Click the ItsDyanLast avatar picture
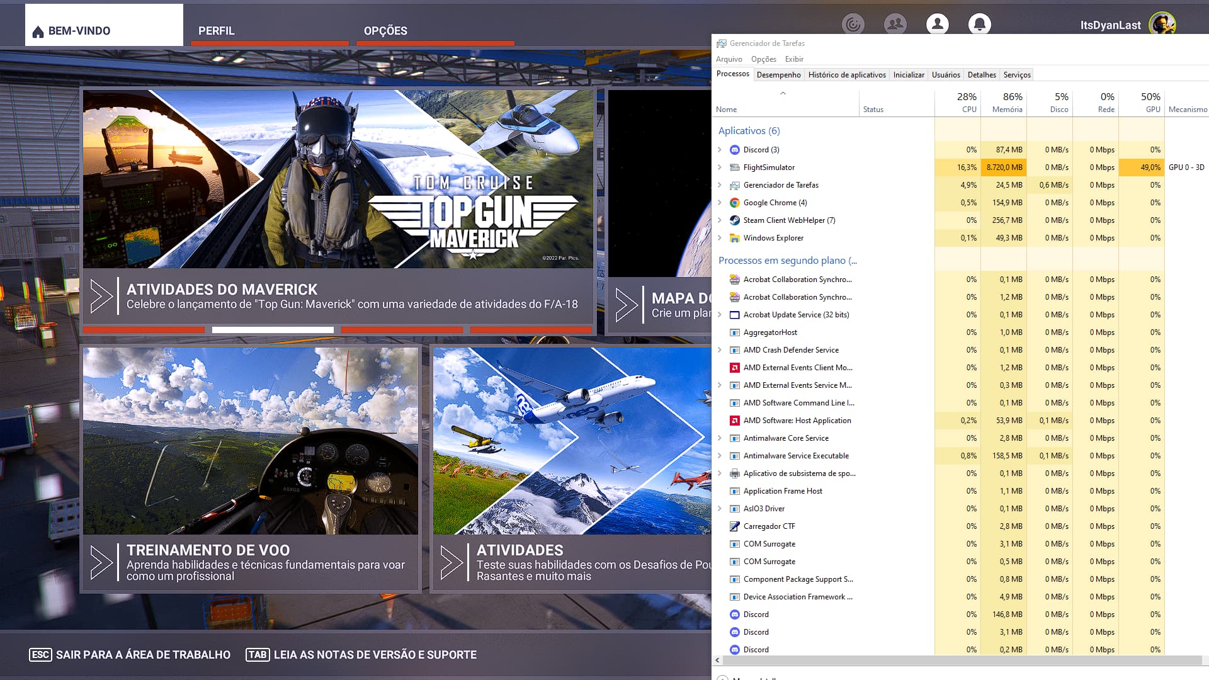This screenshot has width=1209, height=680. (x=1162, y=25)
